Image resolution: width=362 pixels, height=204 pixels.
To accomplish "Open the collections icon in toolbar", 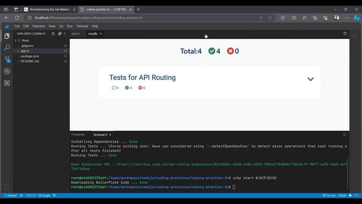I will pos(314,18).
